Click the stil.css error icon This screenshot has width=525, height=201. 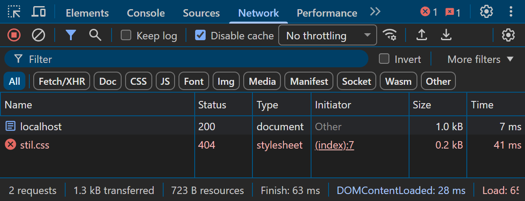pos(10,145)
